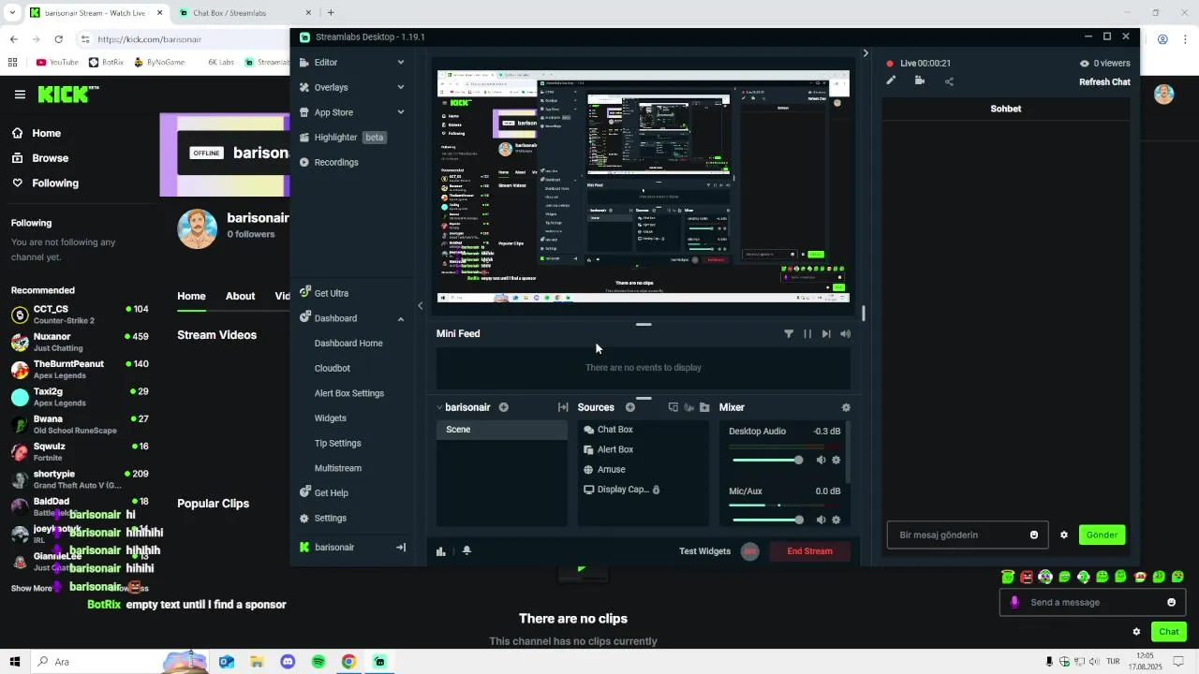Open Mic/Aux source settings gear
Image resolution: width=1199 pixels, height=674 pixels.
point(836,520)
